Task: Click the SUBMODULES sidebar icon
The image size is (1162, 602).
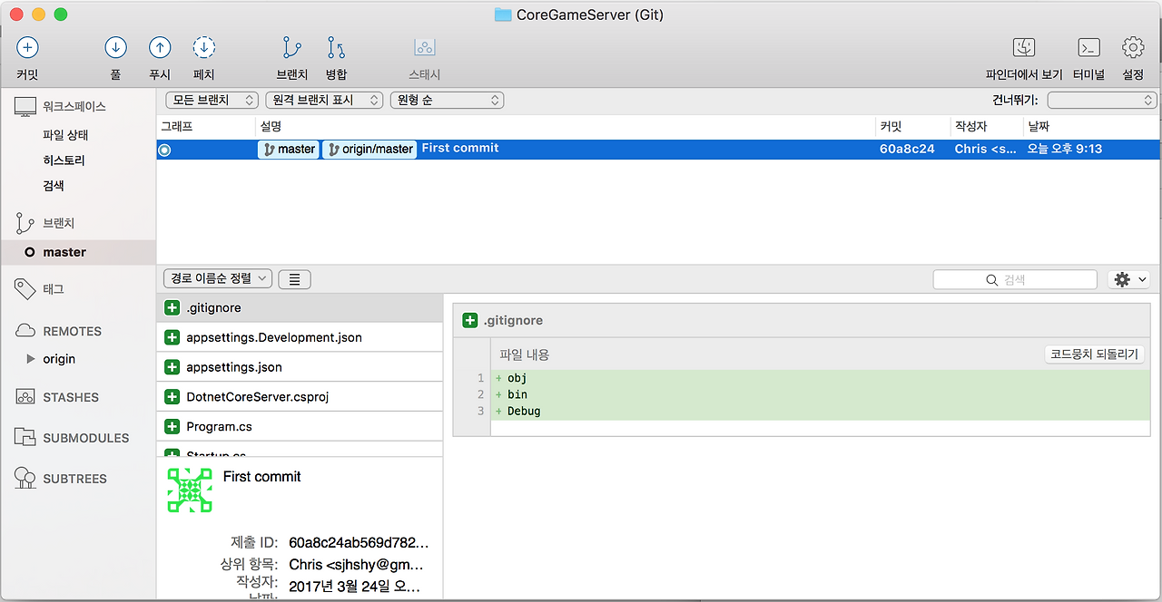Action: (25, 437)
